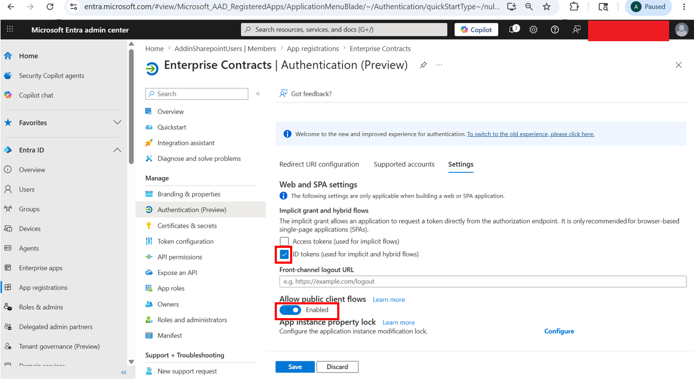Collapse the resource menu with double chevron

pos(258,94)
